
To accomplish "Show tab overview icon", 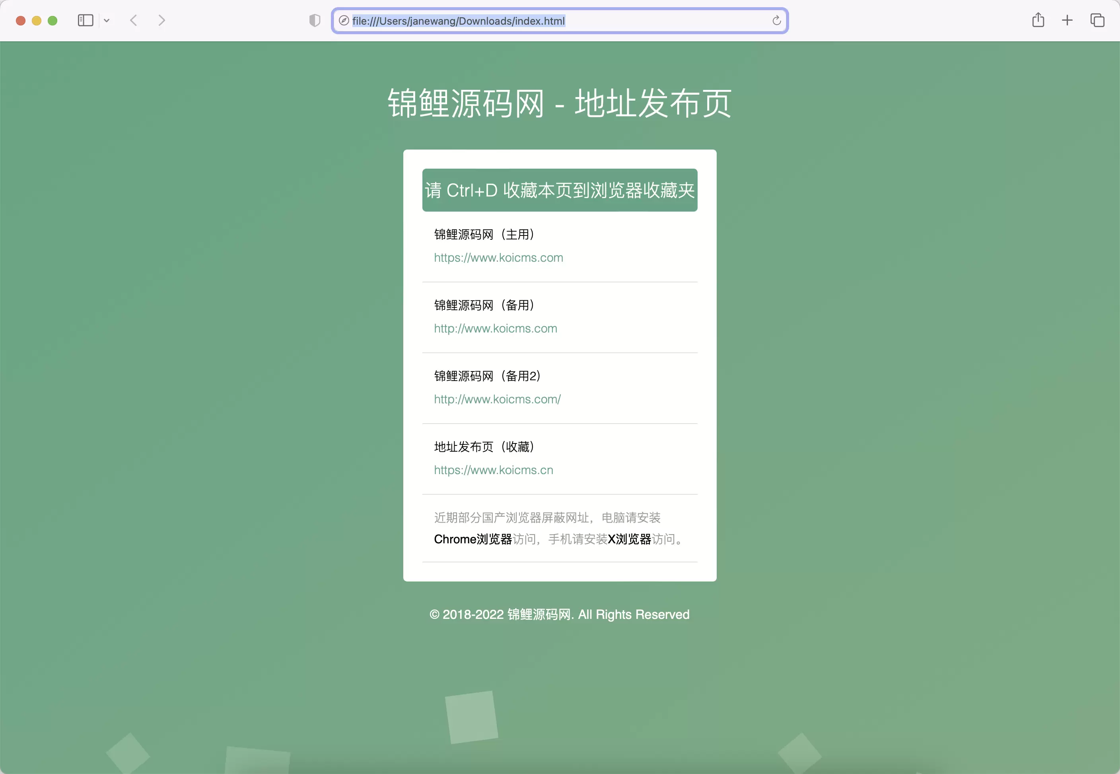I will (x=1097, y=20).
